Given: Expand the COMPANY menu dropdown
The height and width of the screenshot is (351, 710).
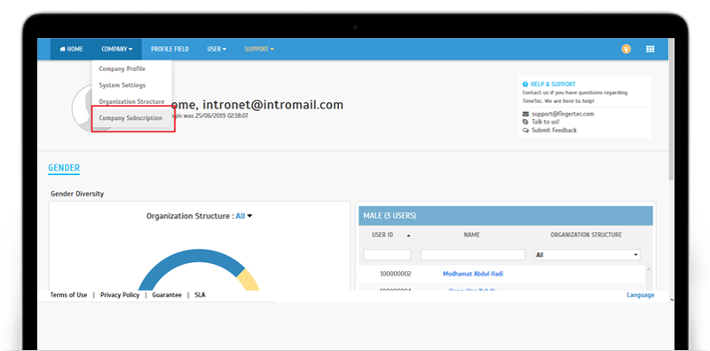Looking at the screenshot, I should point(117,49).
